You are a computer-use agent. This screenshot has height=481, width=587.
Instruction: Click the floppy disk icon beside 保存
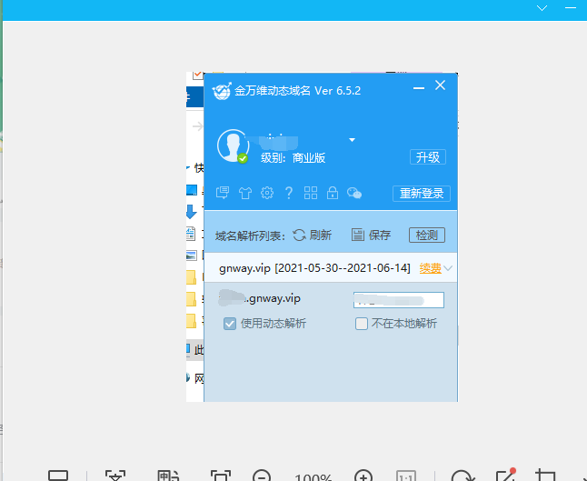click(x=358, y=235)
